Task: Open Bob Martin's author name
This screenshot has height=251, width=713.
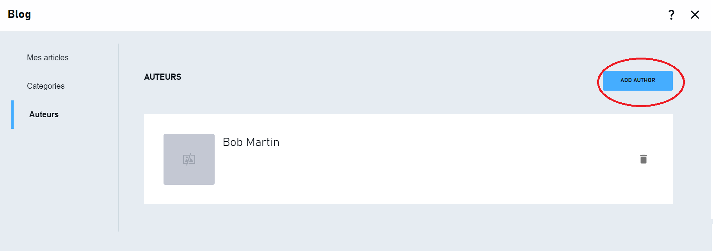Action: (x=251, y=142)
